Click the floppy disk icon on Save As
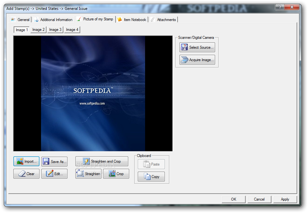 pos(46,161)
